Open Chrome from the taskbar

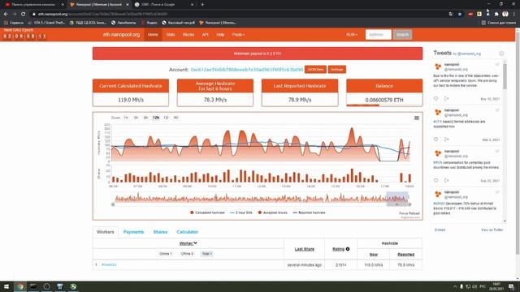[20, 286]
